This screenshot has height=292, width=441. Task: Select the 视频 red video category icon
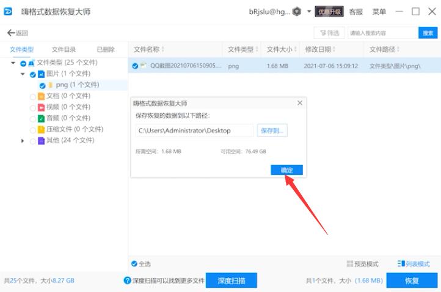click(x=41, y=107)
